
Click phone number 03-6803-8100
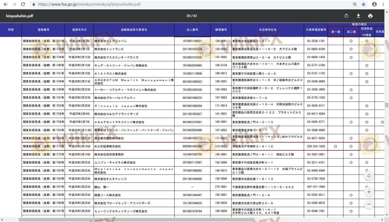316,49
